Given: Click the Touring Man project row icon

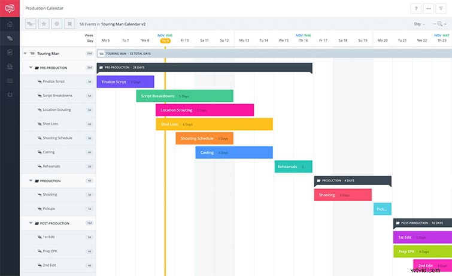Looking at the screenshot, I should [32, 53].
